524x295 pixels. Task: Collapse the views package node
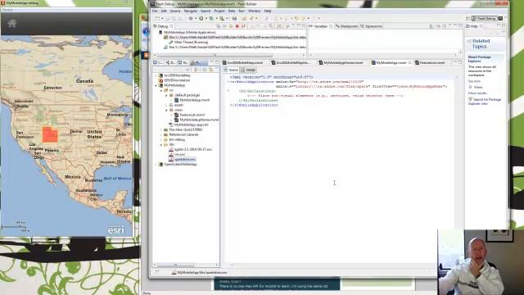(x=166, y=110)
